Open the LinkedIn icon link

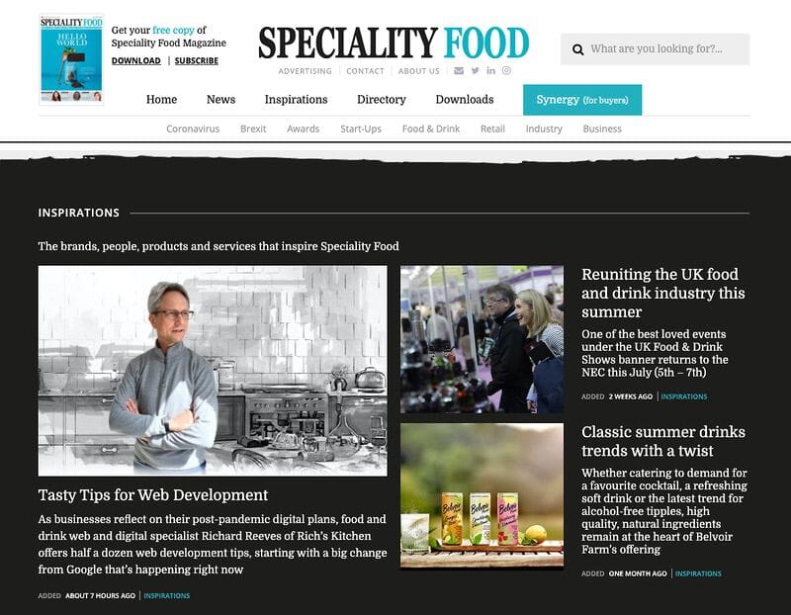(x=490, y=70)
